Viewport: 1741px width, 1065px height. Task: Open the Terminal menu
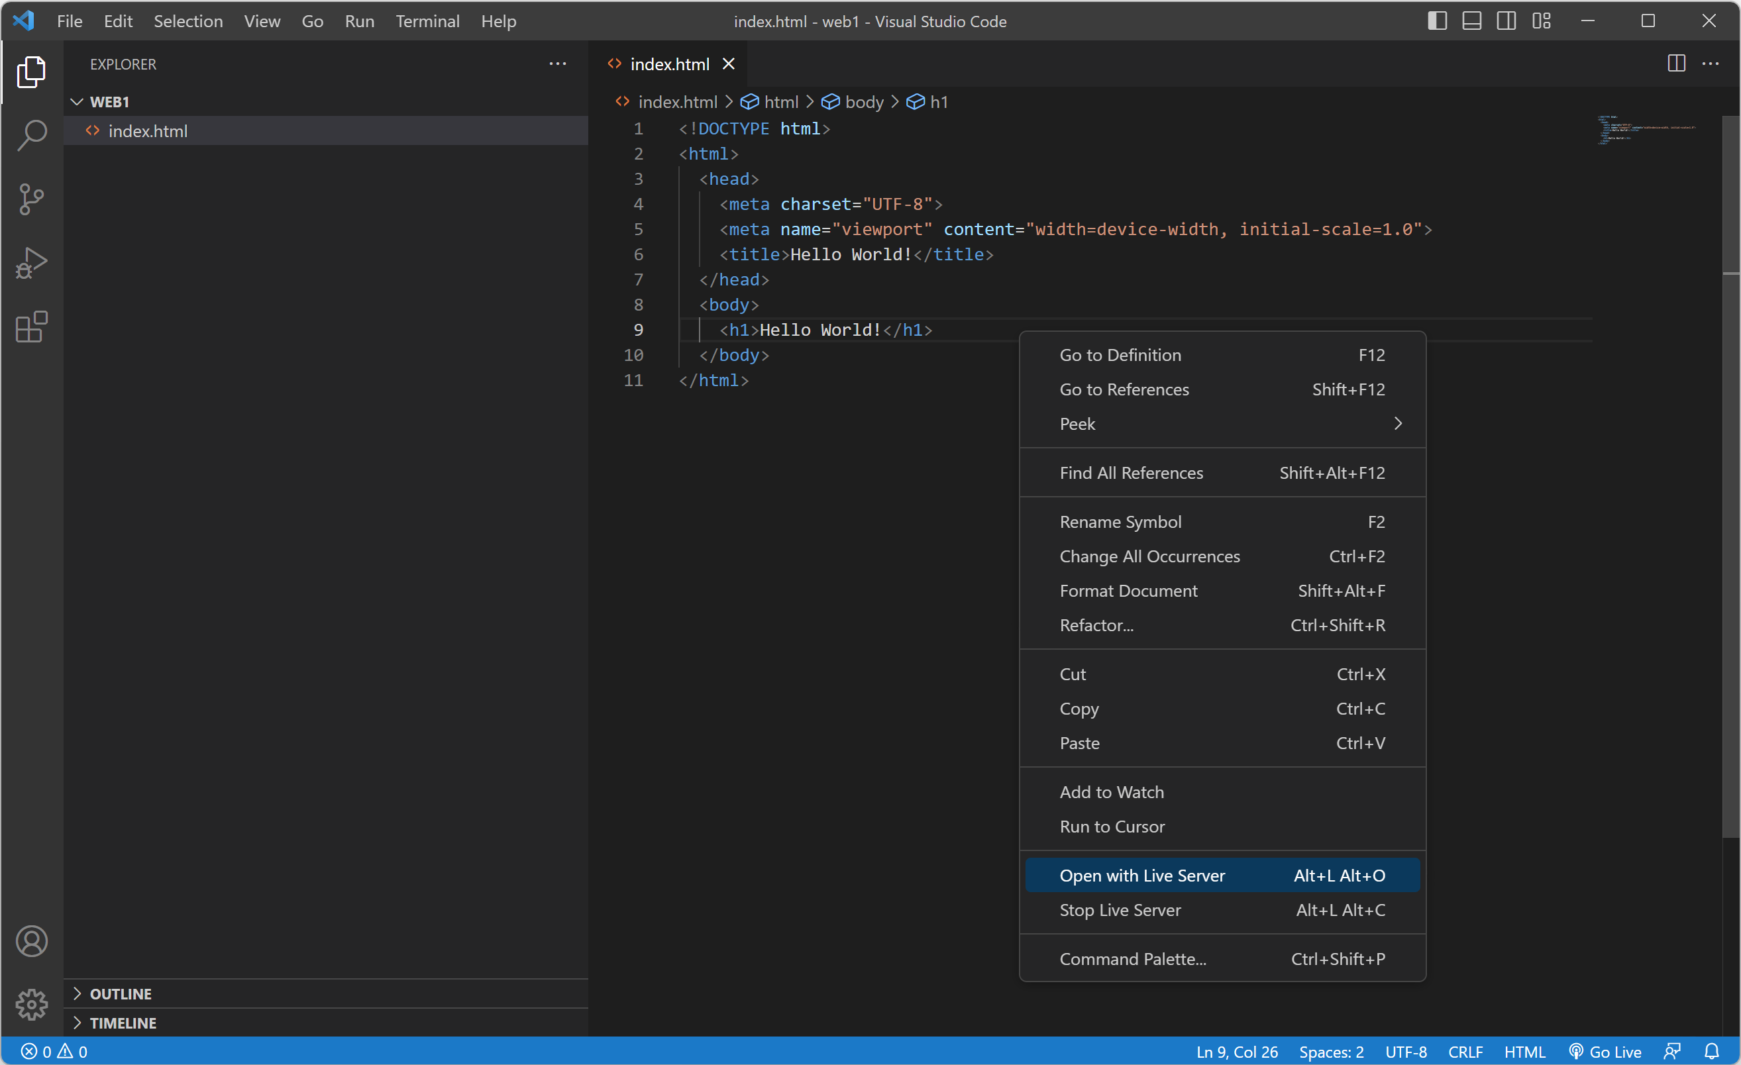[x=427, y=21]
